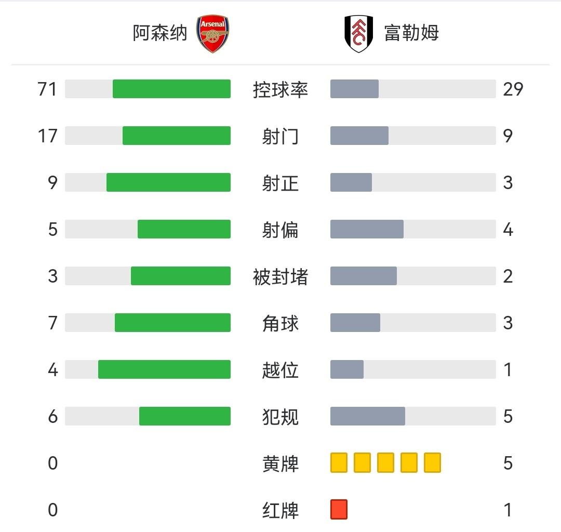
Task: Select the 黄牌 yellow cards label
Action: click(280, 463)
